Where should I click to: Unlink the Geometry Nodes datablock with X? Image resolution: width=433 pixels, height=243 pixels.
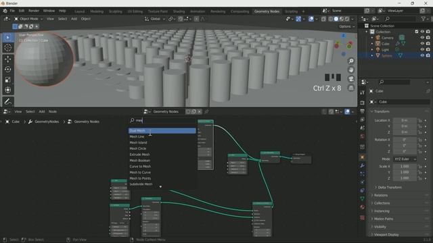(200, 111)
